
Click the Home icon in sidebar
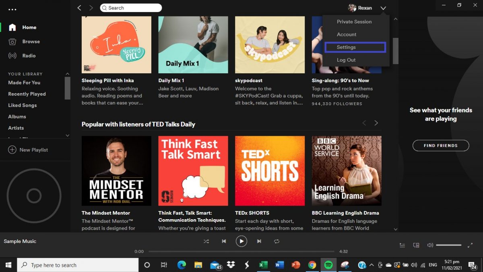click(x=12, y=27)
